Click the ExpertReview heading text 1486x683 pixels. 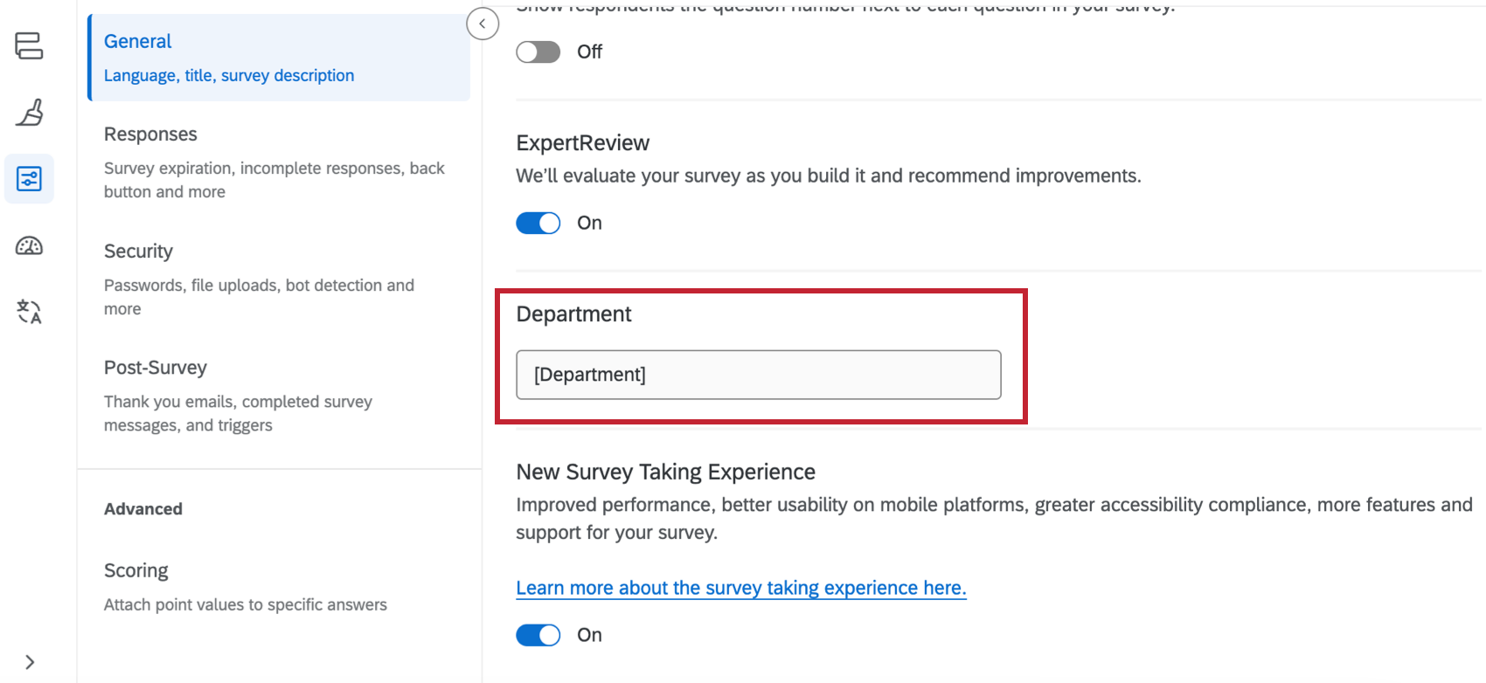pos(583,143)
